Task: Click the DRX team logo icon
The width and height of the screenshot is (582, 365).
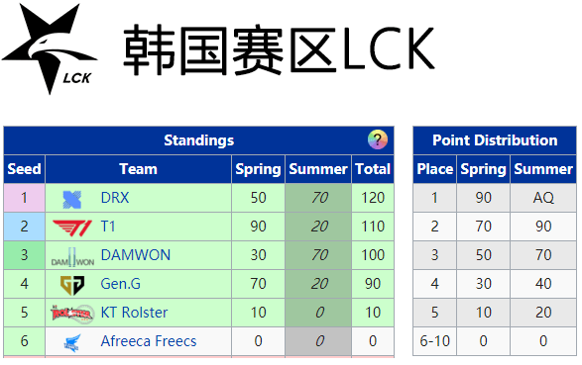Action: [x=72, y=199]
